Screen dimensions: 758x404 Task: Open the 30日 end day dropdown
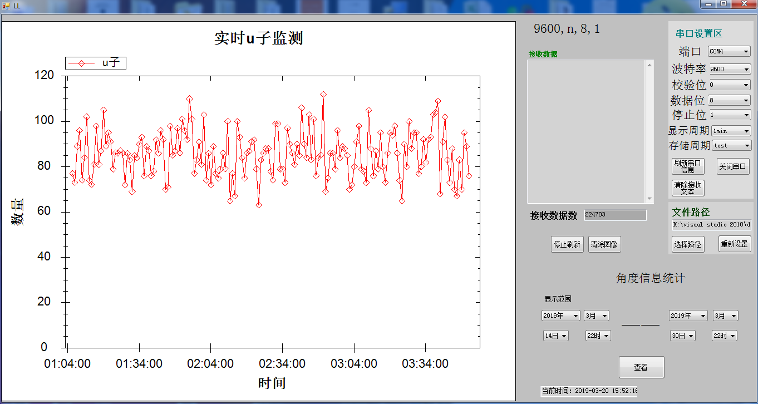682,336
